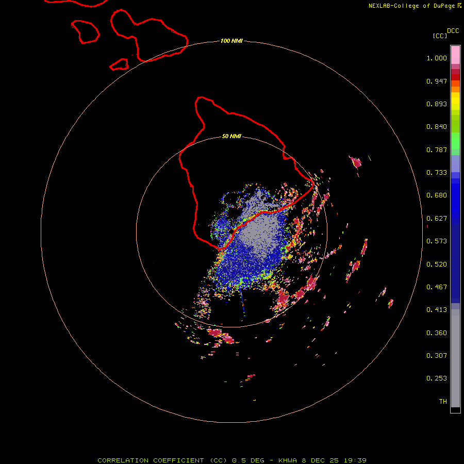
Task: Pick the red swatch on the color bar
Action: (x=455, y=77)
